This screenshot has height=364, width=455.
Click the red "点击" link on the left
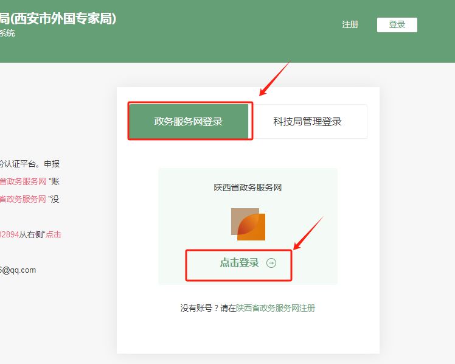[x=54, y=234]
